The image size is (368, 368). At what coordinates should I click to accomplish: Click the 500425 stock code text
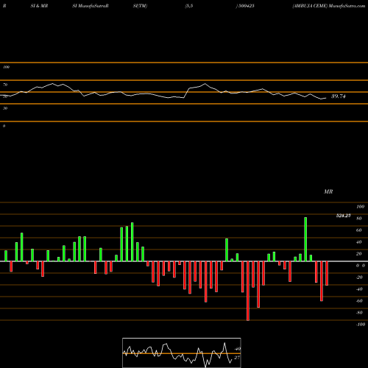[x=246, y=6]
